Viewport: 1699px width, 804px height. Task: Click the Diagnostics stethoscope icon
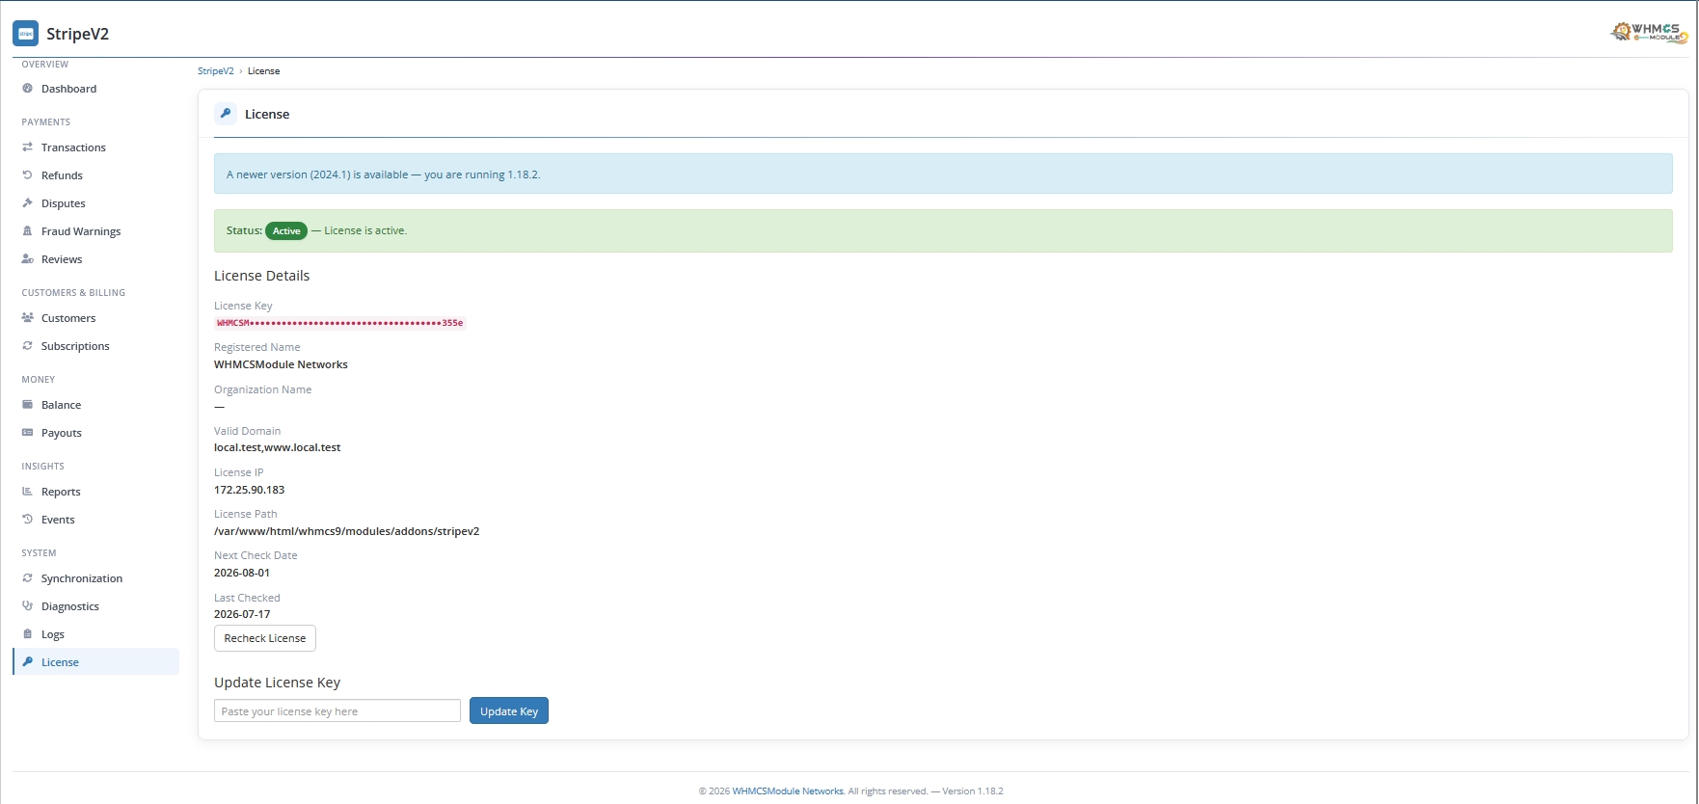point(28,606)
